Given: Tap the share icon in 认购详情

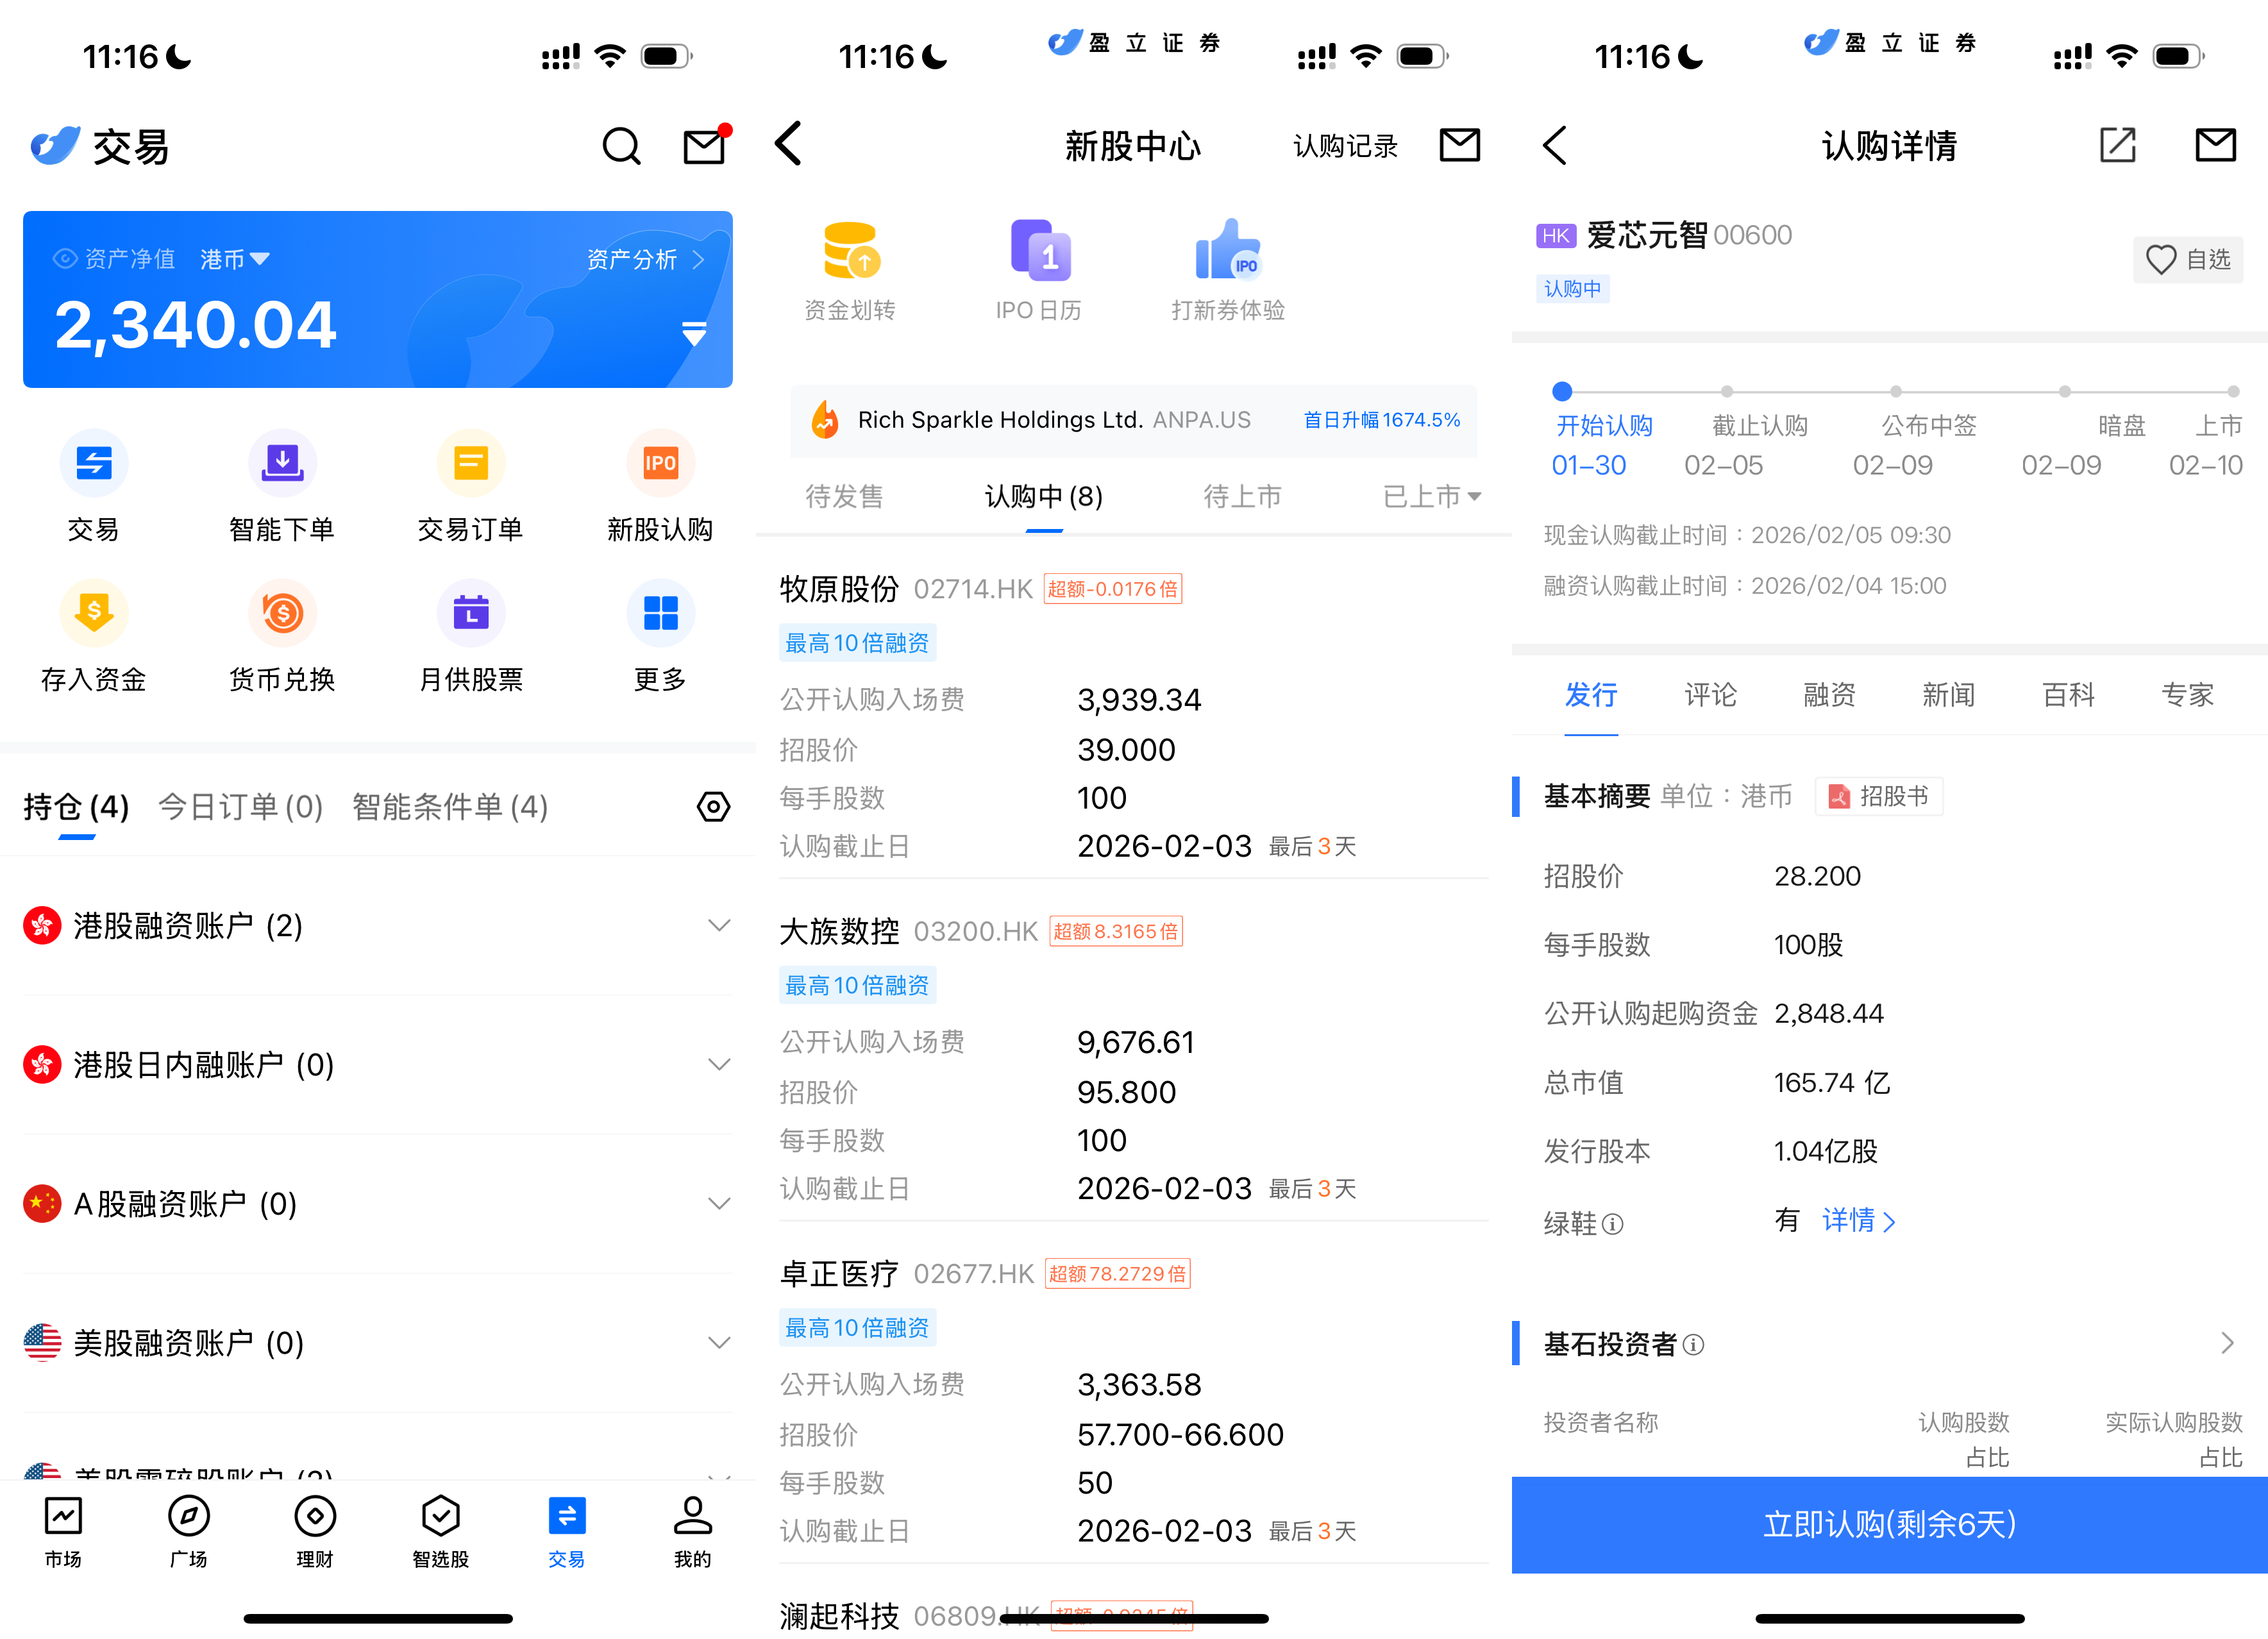Looking at the screenshot, I should [x=2117, y=145].
